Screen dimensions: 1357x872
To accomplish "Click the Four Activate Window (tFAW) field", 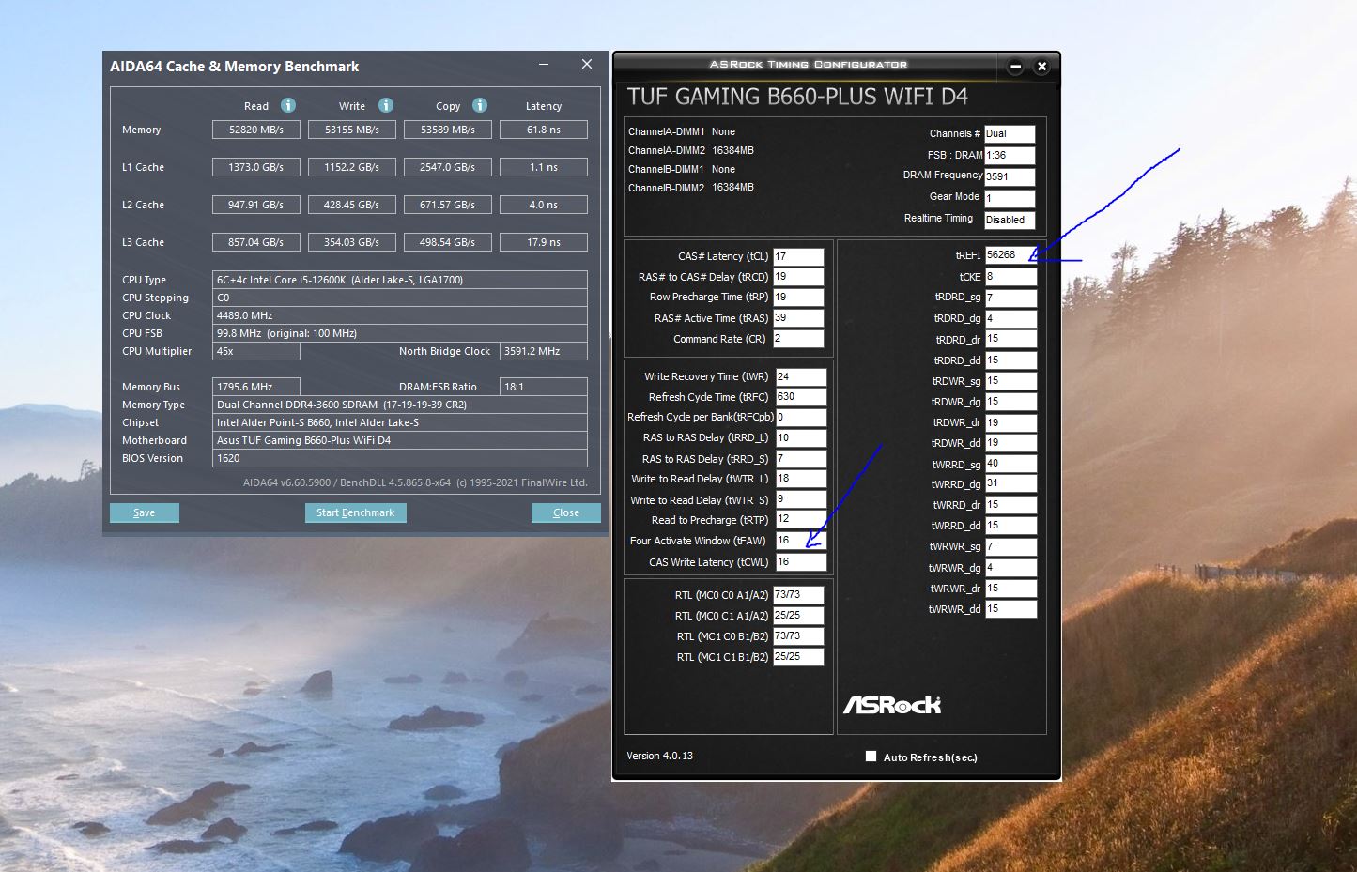I will 801,541.
